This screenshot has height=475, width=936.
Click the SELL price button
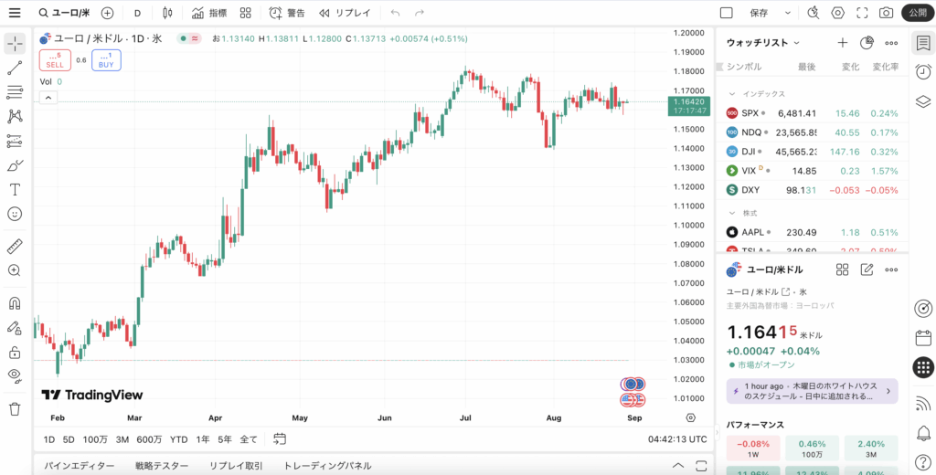(55, 60)
